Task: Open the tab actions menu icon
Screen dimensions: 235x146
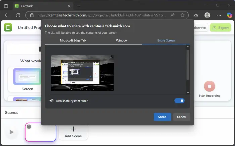Action: (6, 6)
